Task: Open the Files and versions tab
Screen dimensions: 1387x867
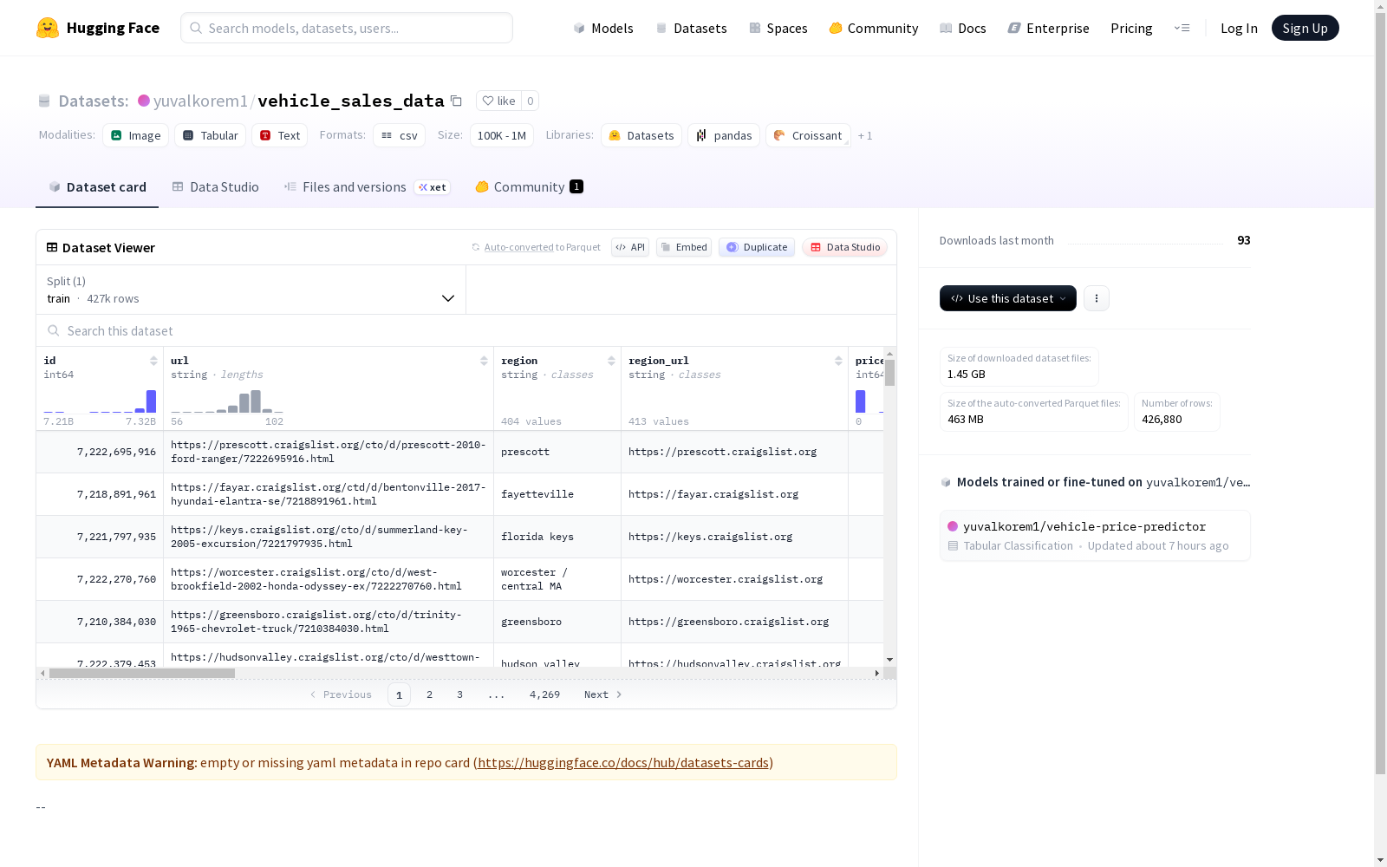Action: [368, 187]
